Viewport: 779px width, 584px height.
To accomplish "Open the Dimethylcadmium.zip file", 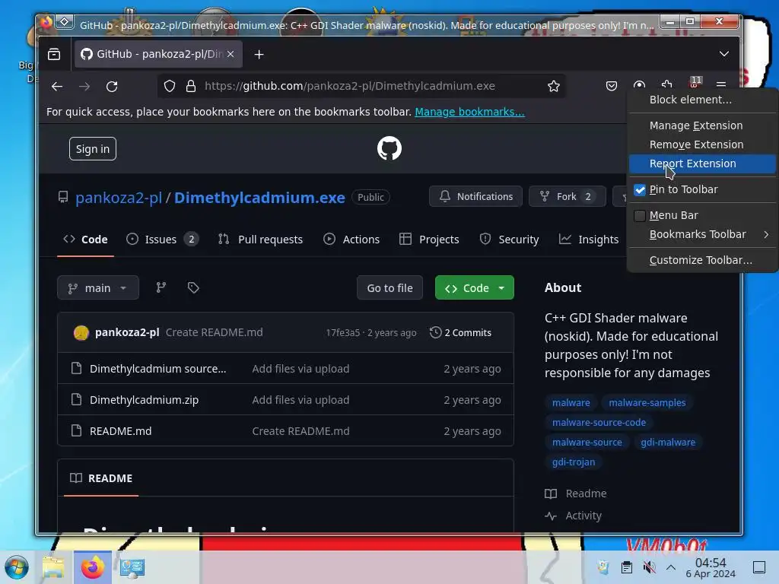I will [x=144, y=400].
